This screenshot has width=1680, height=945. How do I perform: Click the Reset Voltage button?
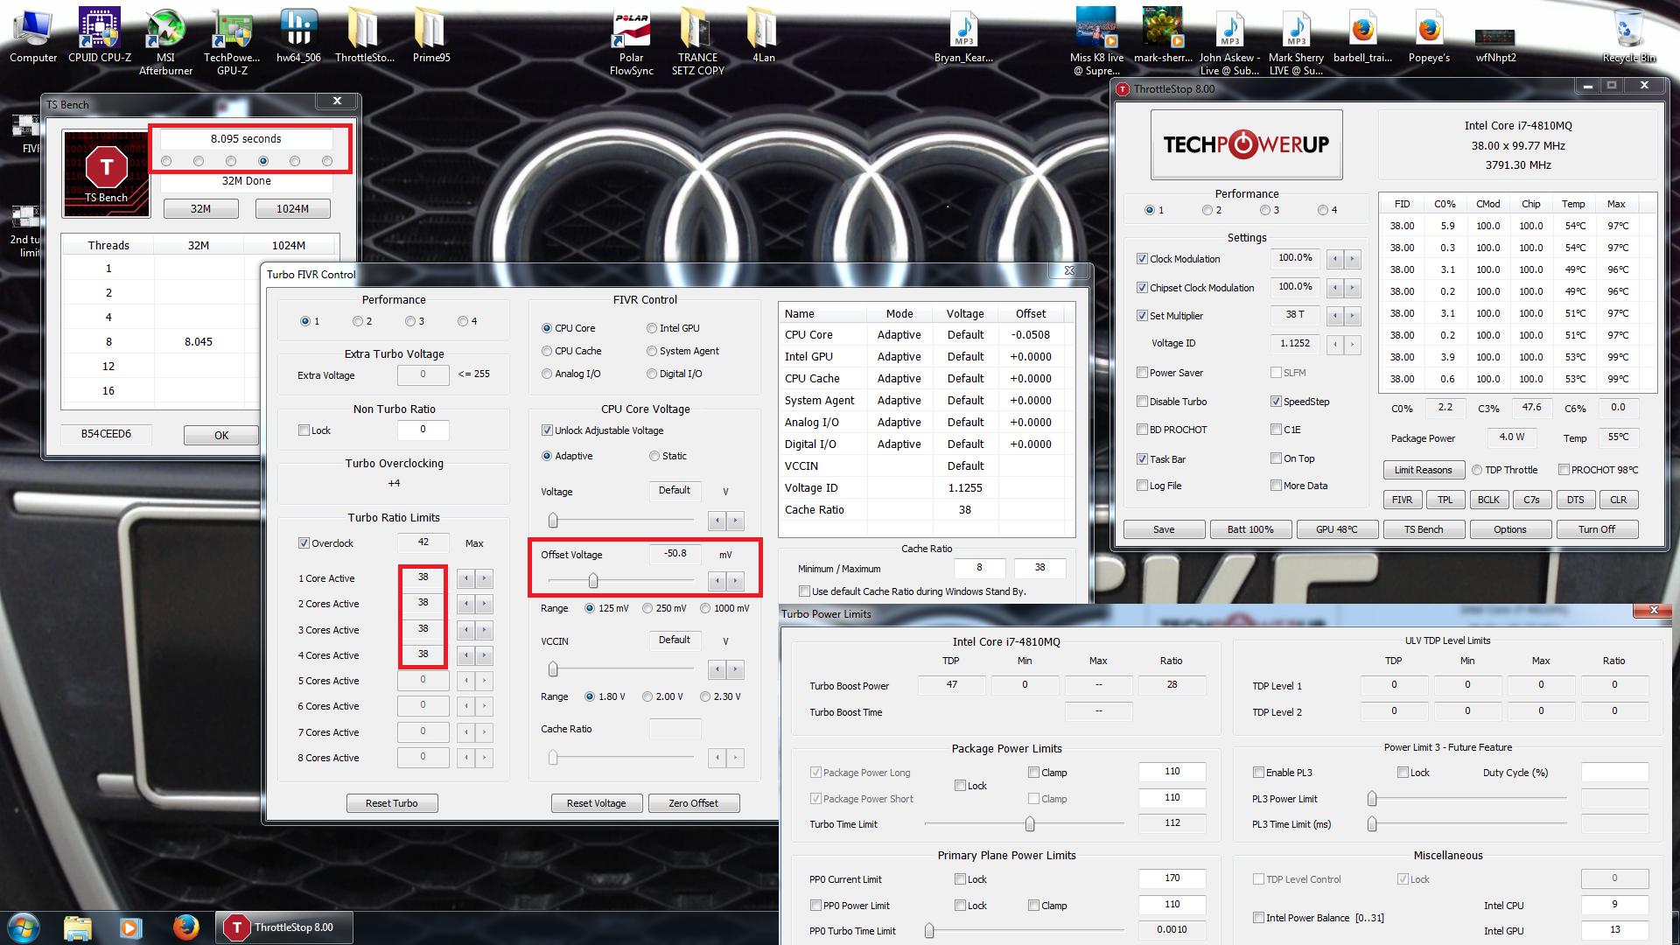(596, 803)
